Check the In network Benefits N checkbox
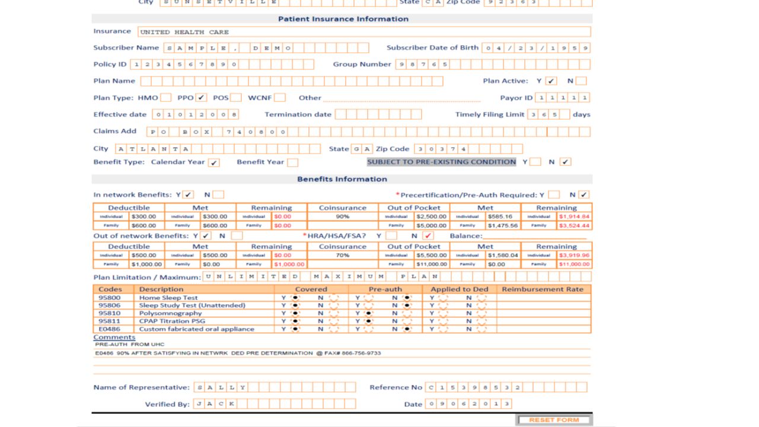 point(218,195)
